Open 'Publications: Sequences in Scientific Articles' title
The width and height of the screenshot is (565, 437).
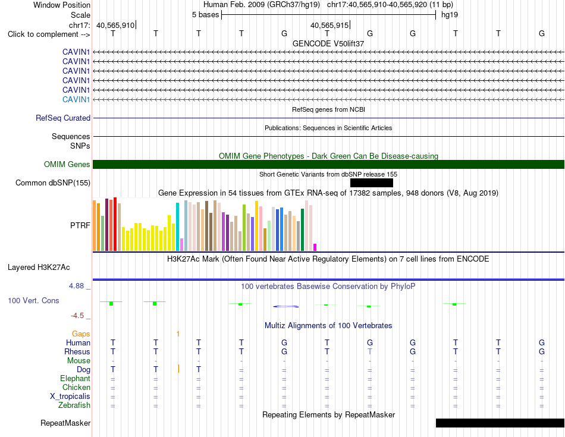coord(328,128)
